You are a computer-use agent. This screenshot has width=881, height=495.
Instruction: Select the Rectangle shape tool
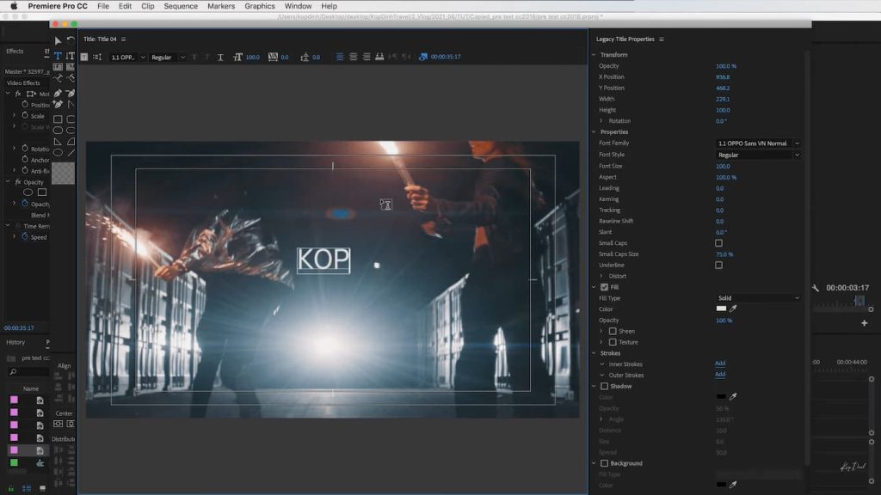coord(58,119)
